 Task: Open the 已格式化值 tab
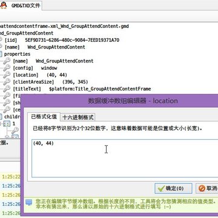[x=44, y=116]
